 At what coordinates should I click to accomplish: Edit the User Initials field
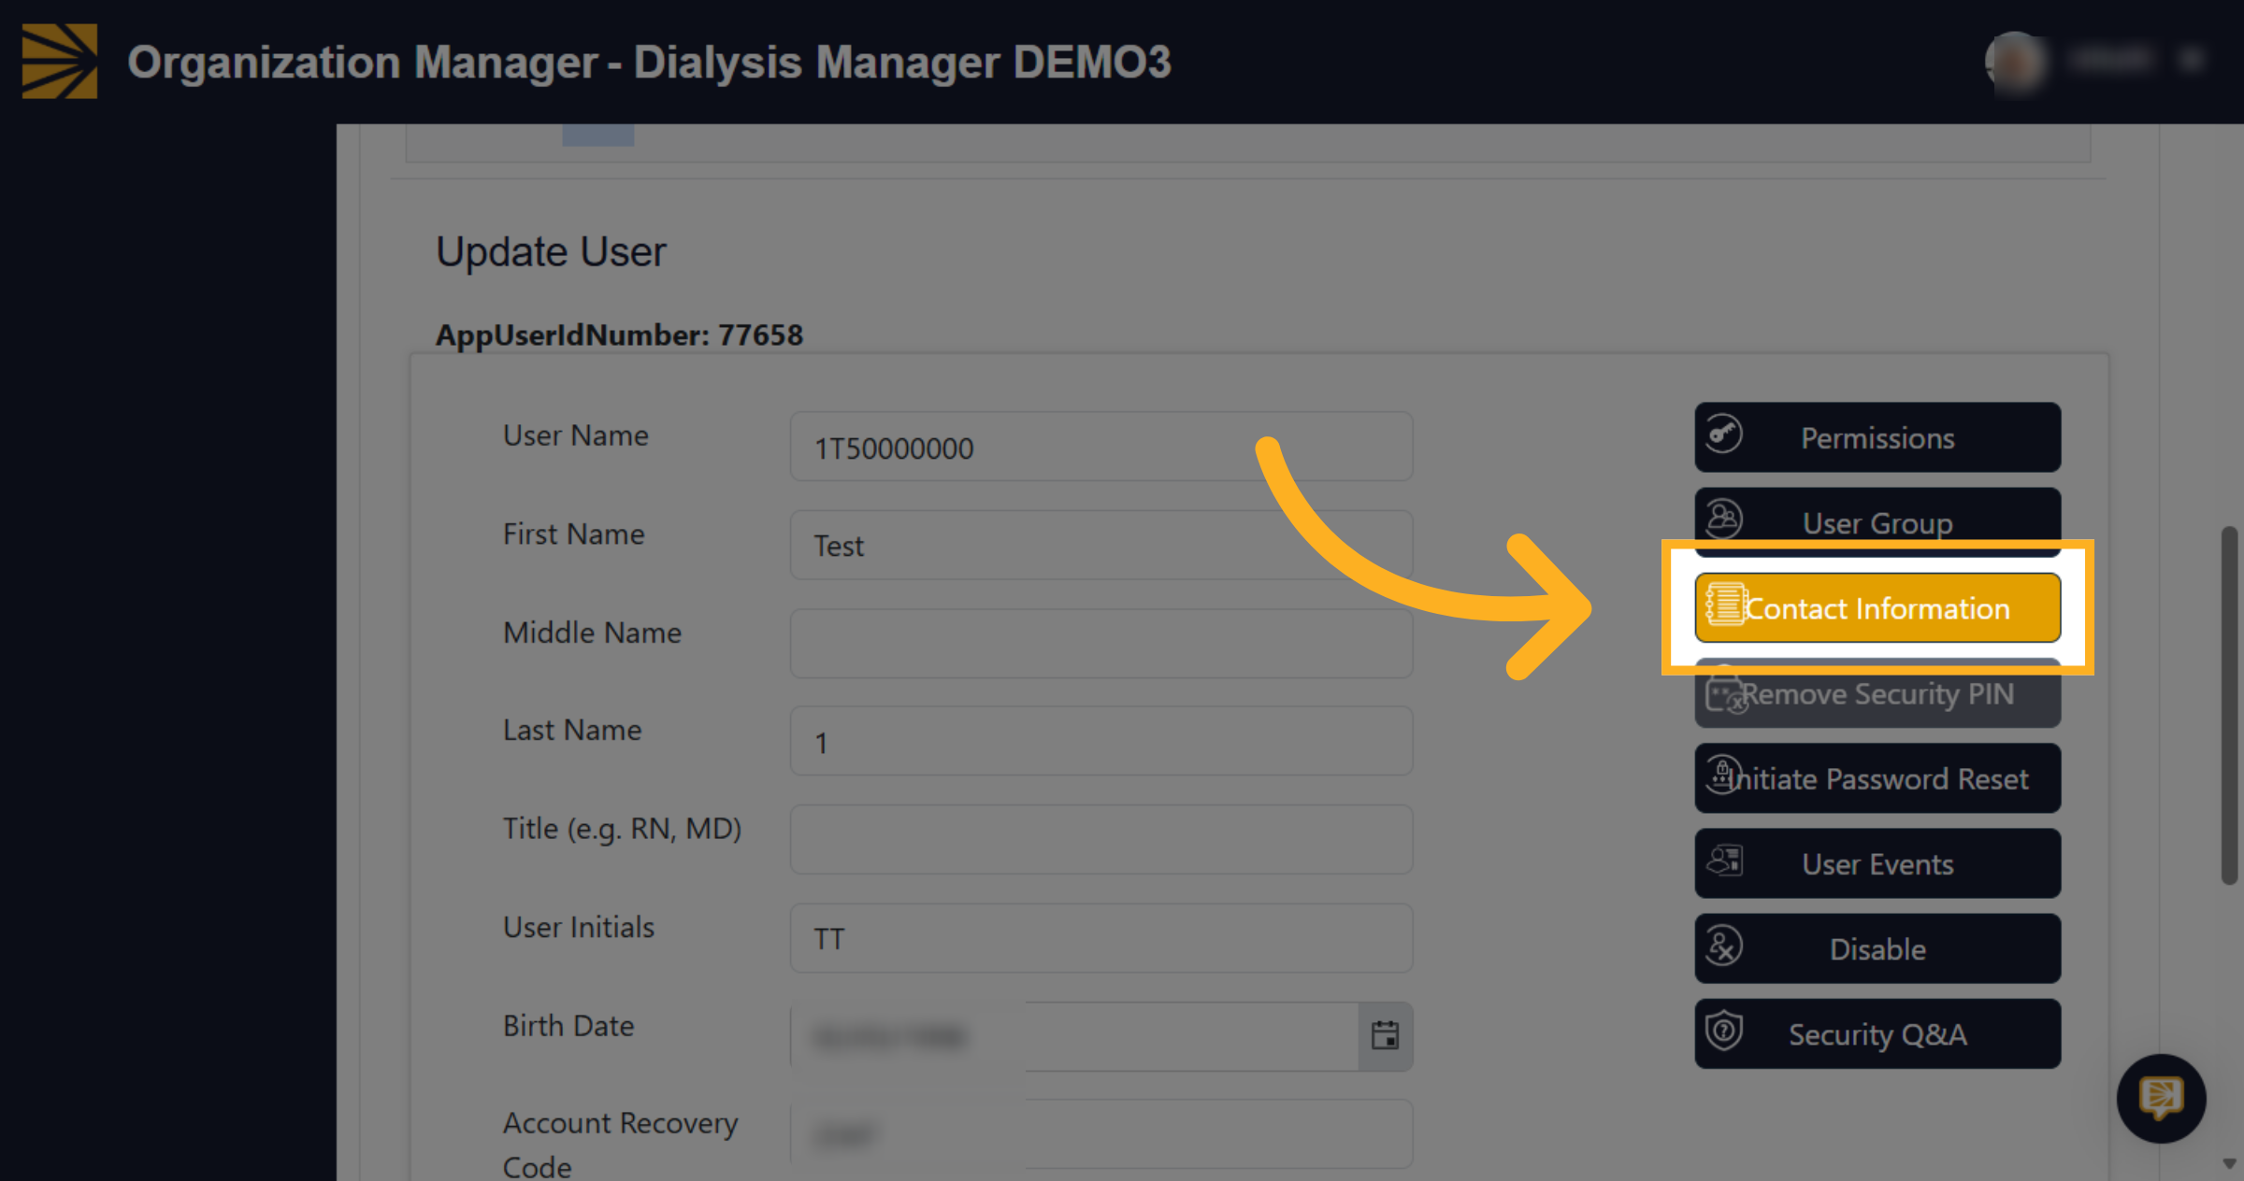coord(1100,938)
